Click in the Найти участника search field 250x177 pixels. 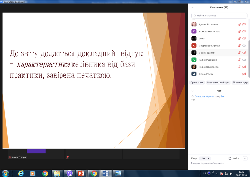219,16
